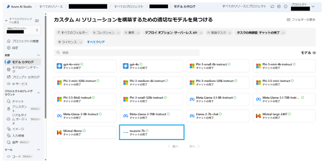Click the 入力候補 icon
Image resolution: width=322 pixels, height=165 pixels.
(9, 136)
